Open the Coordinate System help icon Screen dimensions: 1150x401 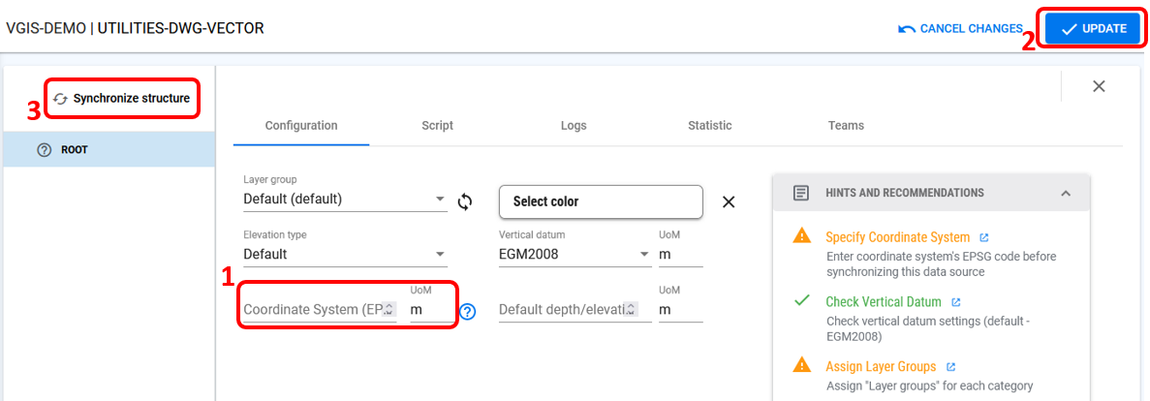[x=468, y=312]
